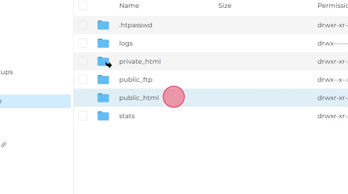Select the private_html row checkbox
Image resolution: width=348 pixels, height=194 pixels.
[x=82, y=61]
